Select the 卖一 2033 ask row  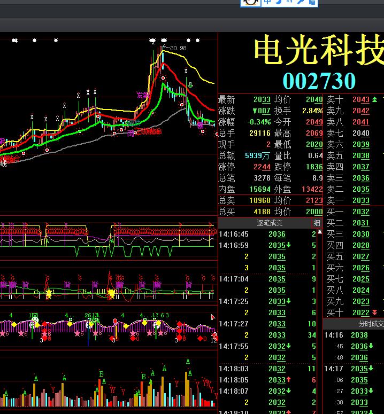pos(354,200)
